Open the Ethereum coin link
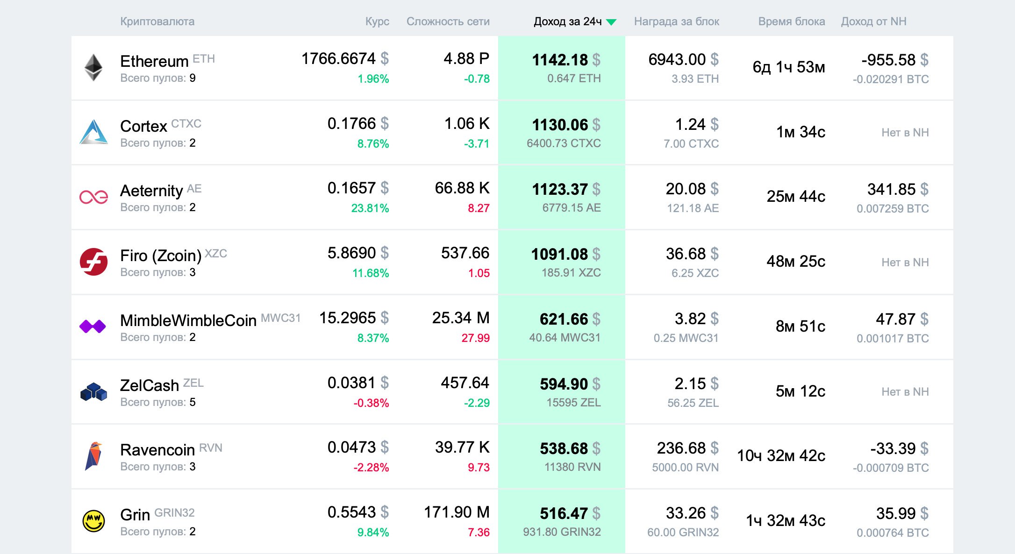 (x=154, y=61)
